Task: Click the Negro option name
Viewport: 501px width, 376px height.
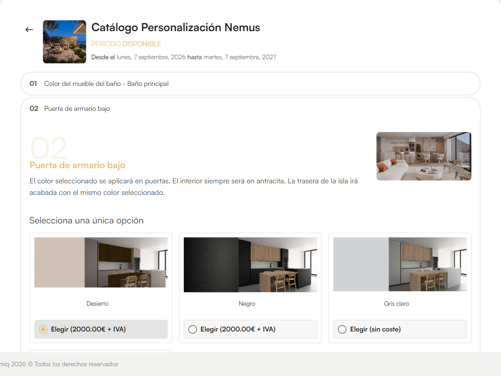Action: [x=247, y=303]
